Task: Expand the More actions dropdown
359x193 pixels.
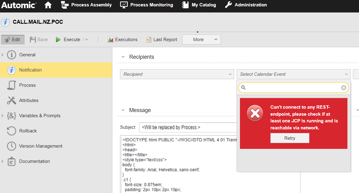Action: 201,40
